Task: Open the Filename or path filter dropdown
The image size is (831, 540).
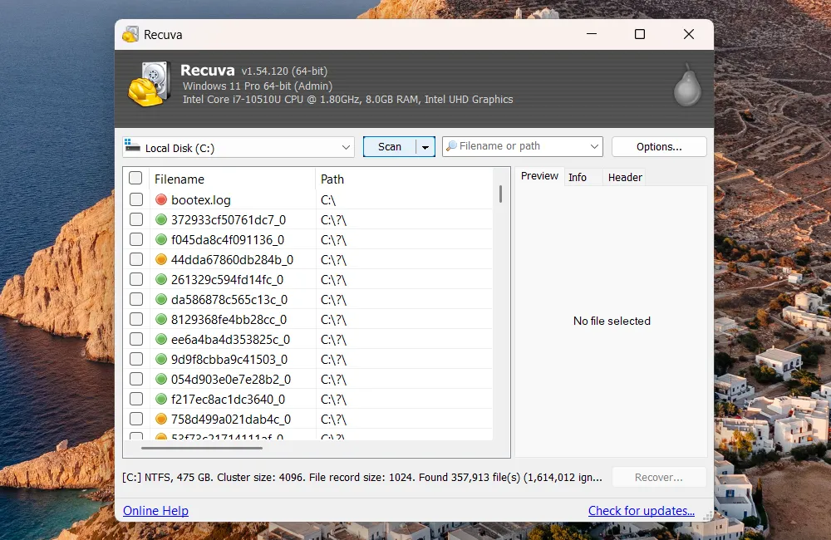Action: (594, 147)
